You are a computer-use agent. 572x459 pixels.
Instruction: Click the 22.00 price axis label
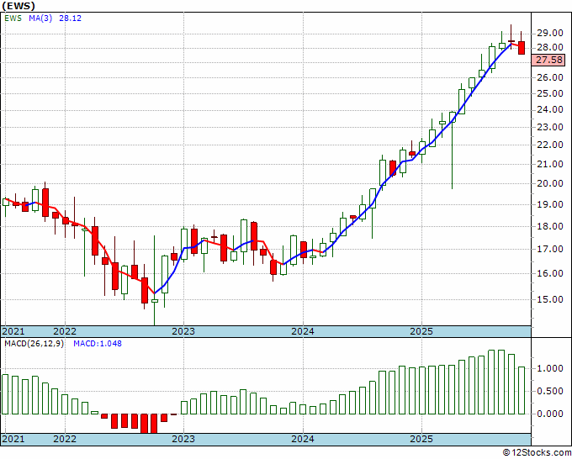(x=550, y=145)
